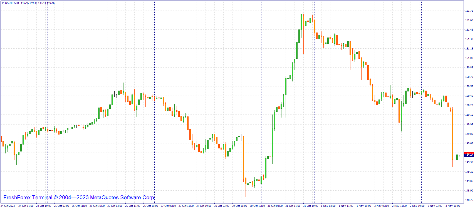Screen dimensions: 475x209
Task: Click the 27 Oct 19:00 time label
Action: (x=204, y=206)
